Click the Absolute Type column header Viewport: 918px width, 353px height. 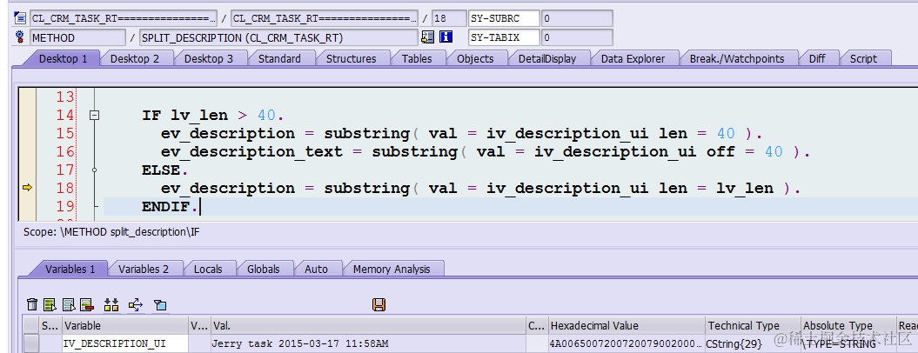click(x=848, y=325)
